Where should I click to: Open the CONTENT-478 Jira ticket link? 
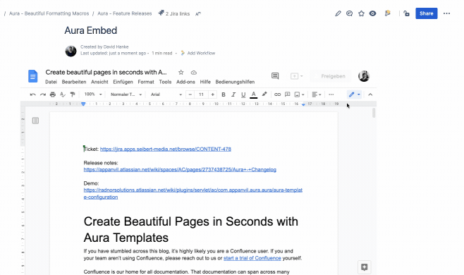coord(166,149)
